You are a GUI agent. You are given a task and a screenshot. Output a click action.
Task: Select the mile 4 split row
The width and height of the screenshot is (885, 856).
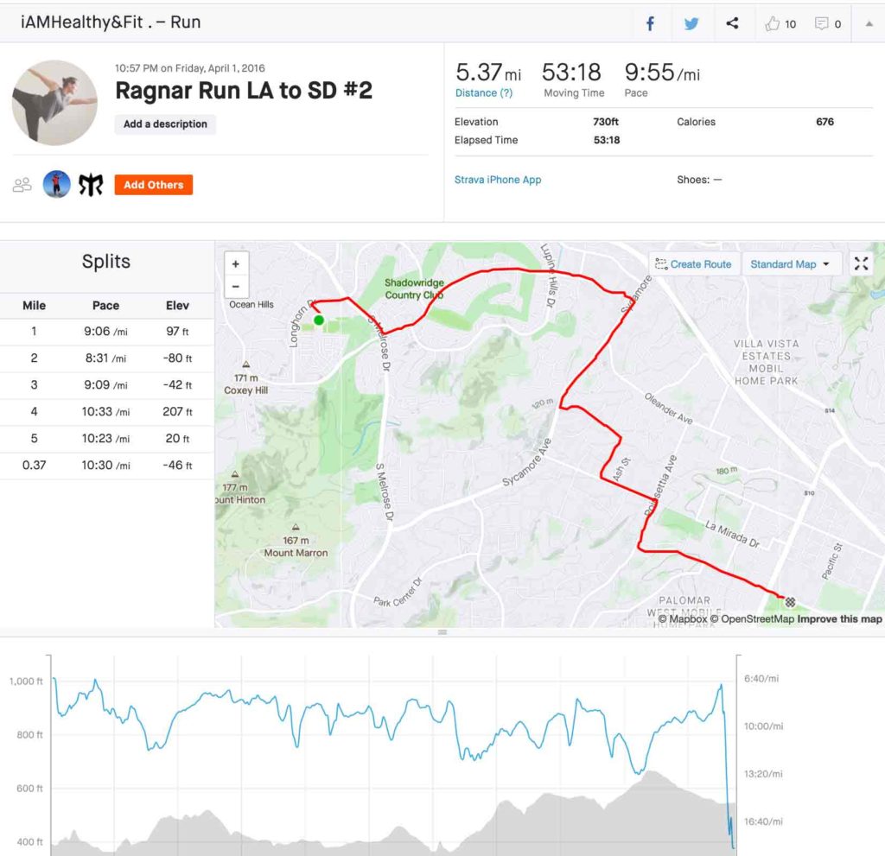click(x=106, y=412)
